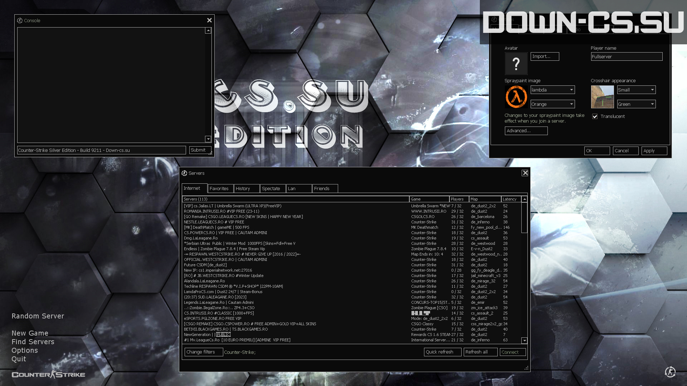687x386 pixels.
Task: Sort servers by Latency column header
Action: [511, 199]
